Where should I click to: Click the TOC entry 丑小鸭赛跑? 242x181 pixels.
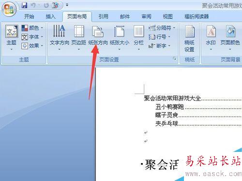coord(169,107)
